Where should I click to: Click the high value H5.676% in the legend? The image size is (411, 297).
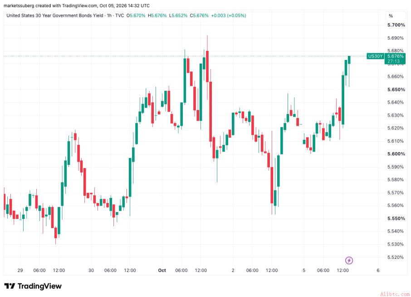click(157, 15)
